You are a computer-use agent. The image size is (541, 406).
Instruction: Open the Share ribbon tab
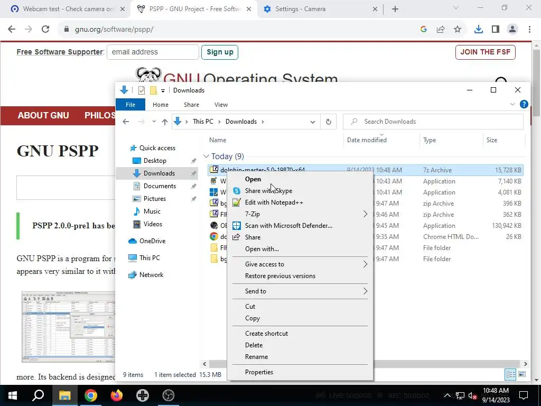(x=191, y=105)
